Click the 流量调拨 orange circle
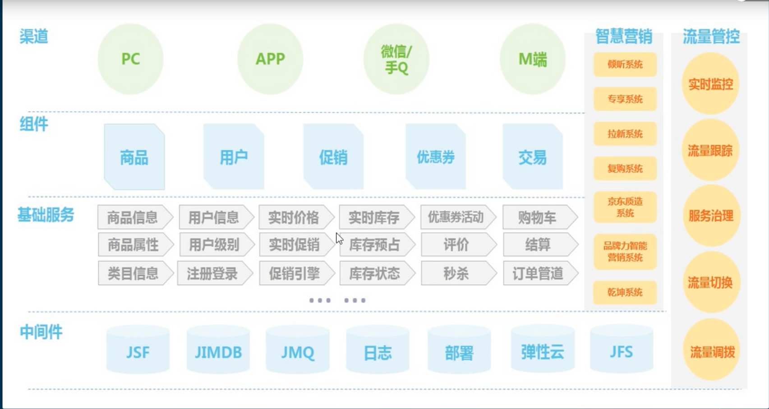Screen dimensions: 769x409 [712, 350]
